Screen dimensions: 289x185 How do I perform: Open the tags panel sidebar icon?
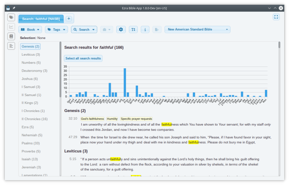point(11,17)
